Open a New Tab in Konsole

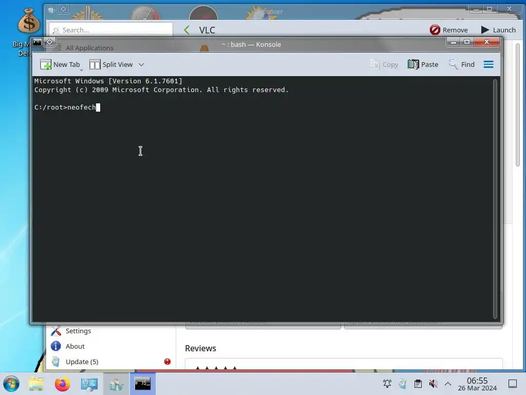pyautogui.click(x=61, y=64)
